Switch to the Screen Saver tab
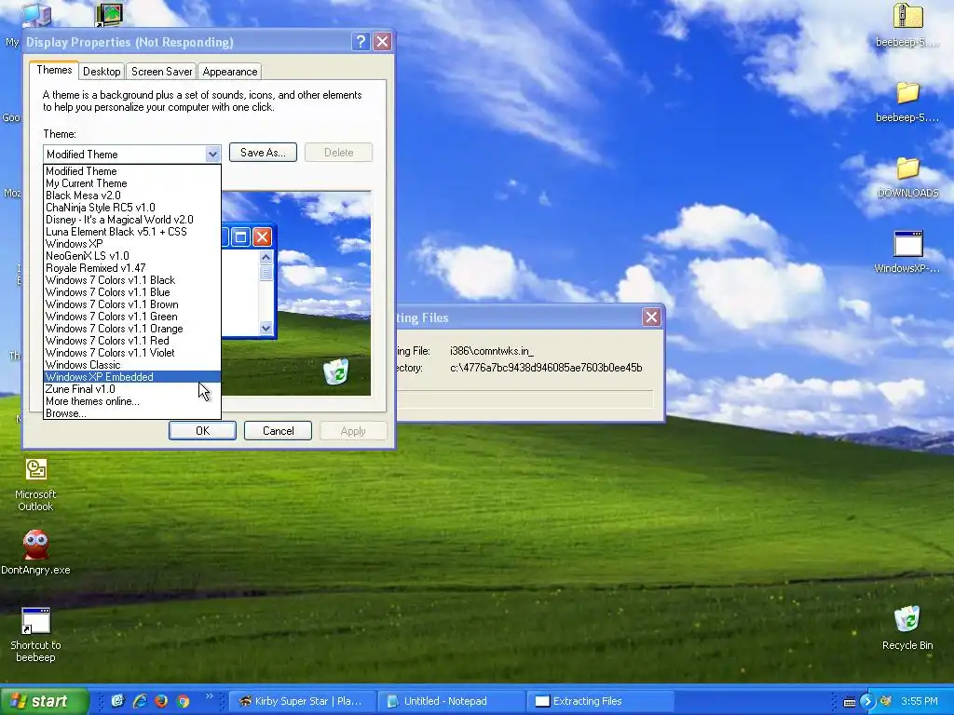This screenshot has height=715, width=954. (161, 71)
